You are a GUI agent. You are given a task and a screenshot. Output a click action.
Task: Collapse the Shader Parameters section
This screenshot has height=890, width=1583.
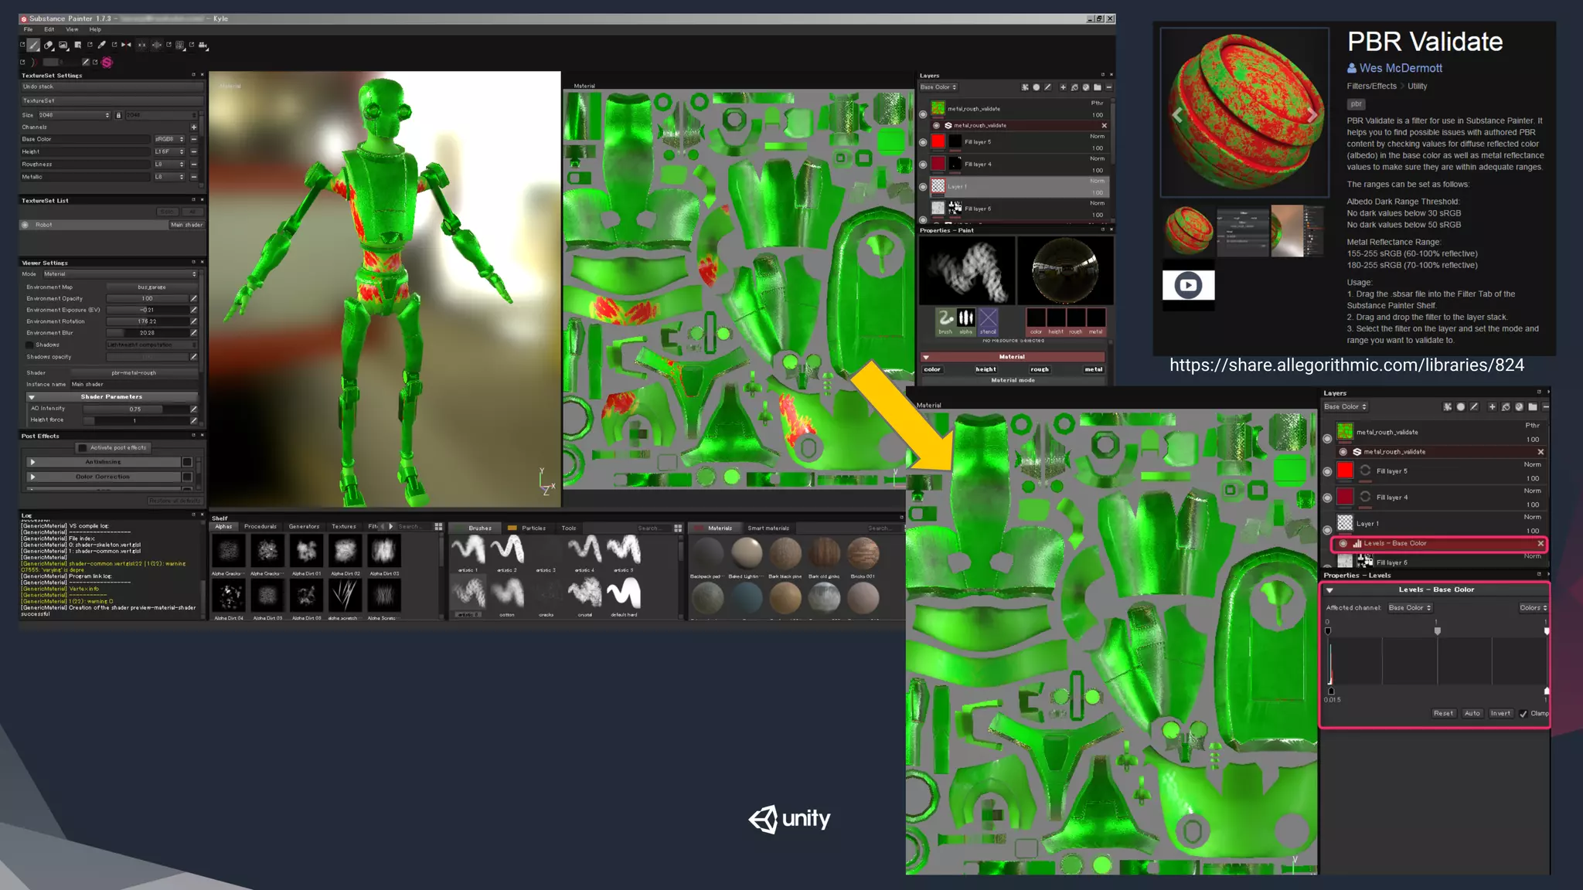32,397
